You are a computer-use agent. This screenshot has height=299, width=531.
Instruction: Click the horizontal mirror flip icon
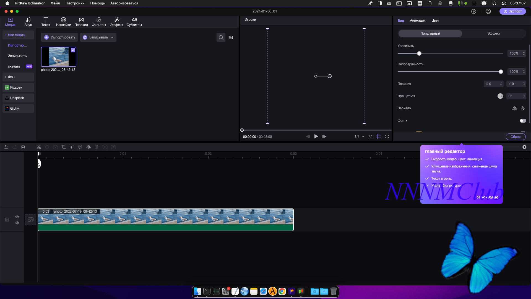click(x=514, y=108)
